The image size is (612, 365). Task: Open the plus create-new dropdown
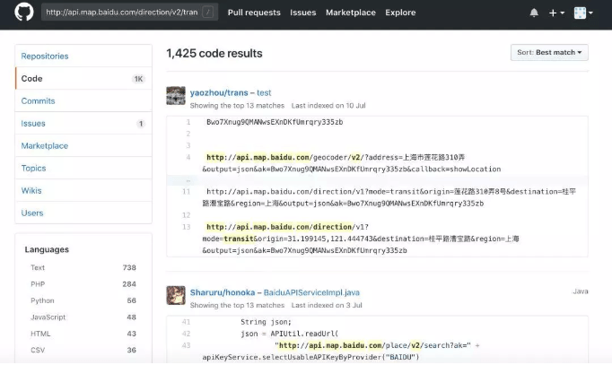[x=556, y=13]
